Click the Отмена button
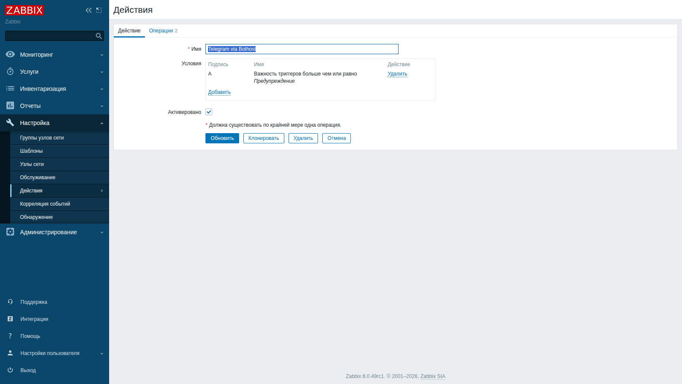The height and width of the screenshot is (384, 682). 336,138
